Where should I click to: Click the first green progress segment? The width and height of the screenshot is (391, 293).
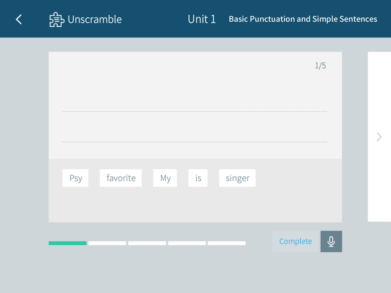[x=68, y=243]
